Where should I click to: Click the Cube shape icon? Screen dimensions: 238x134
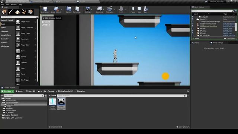tap(18, 51)
